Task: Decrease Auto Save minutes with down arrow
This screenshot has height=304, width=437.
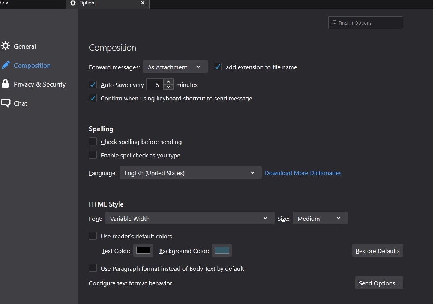Action: click(x=169, y=87)
